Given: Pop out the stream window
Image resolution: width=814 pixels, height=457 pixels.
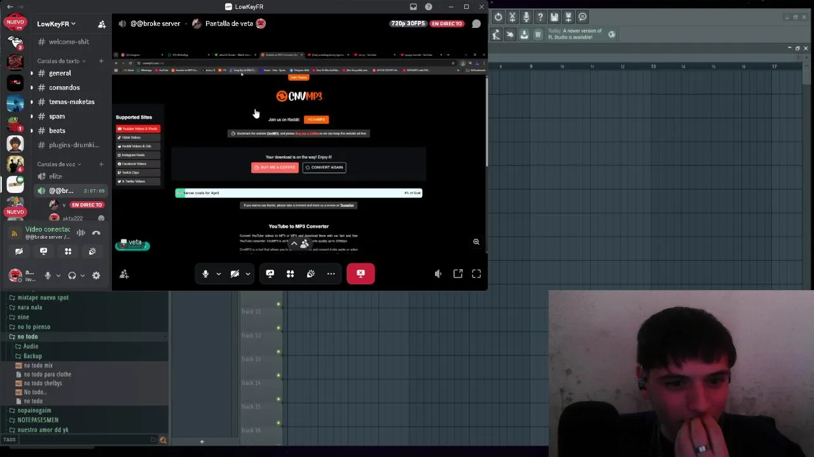Looking at the screenshot, I should 458,274.
